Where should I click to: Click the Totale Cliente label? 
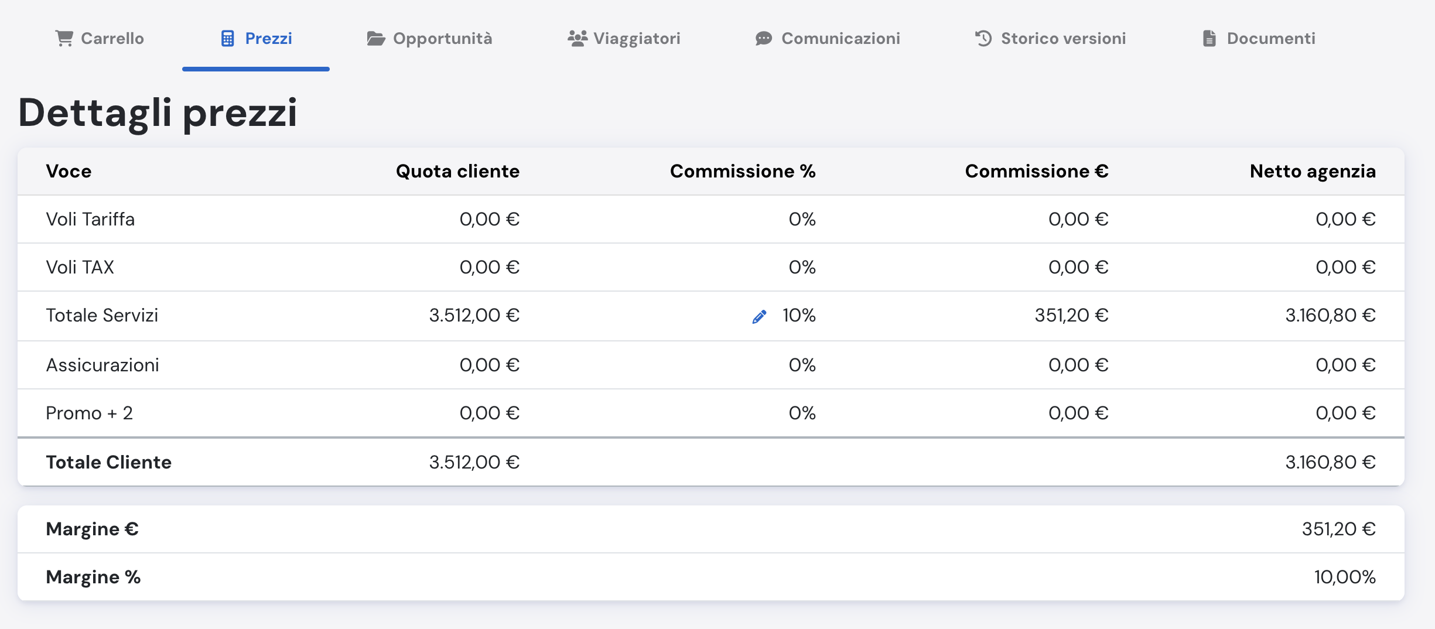pos(108,462)
